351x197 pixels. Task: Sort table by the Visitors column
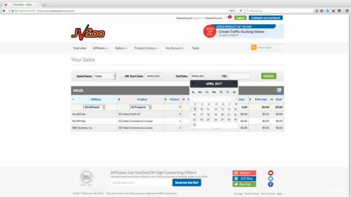(x=174, y=100)
